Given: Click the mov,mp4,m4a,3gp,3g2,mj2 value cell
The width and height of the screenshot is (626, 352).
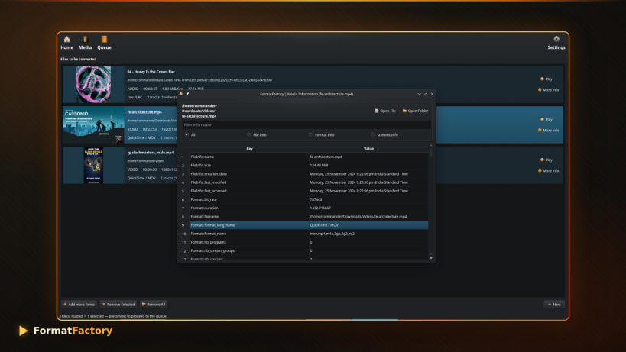Looking at the screenshot, I should tap(368, 234).
